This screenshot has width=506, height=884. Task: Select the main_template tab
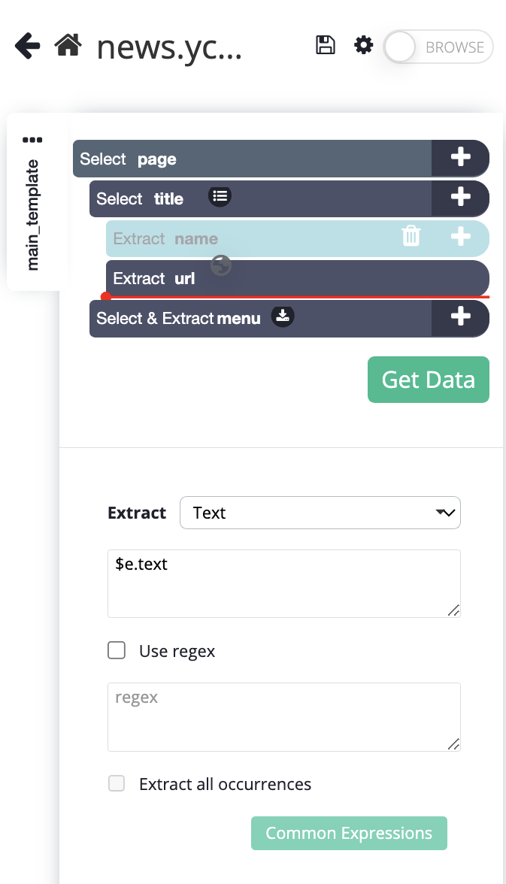(33, 215)
